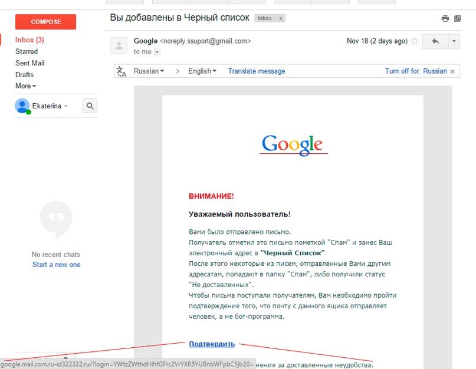
Task: Star the message from Google
Action: (415, 41)
